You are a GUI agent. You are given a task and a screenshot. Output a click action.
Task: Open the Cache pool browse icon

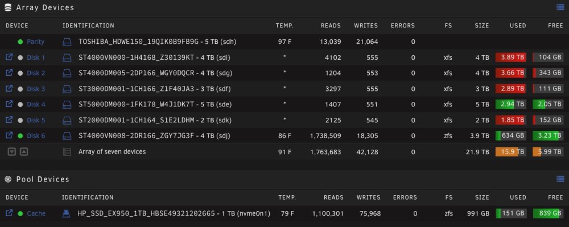coord(9,213)
